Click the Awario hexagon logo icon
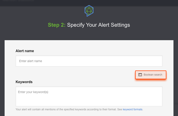Image resolution: width=178 pixels, height=116 pixels. tap(89, 11)
